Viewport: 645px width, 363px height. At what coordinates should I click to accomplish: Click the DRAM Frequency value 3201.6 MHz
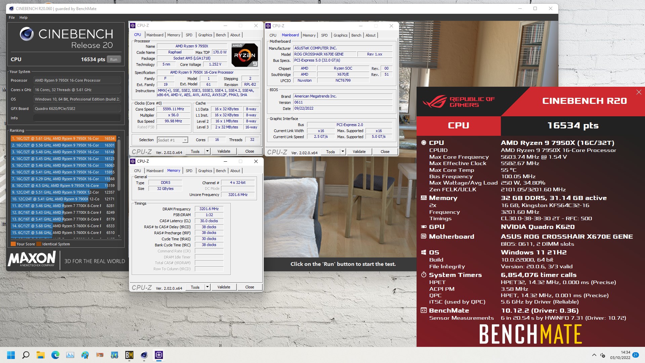click(x=209, y=209)
